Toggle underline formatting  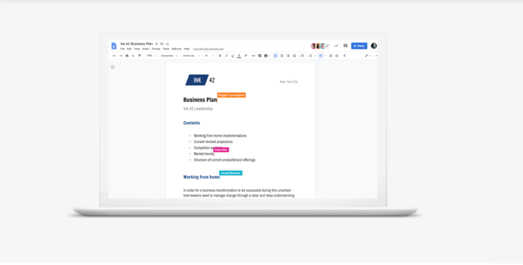click(232, 56)
